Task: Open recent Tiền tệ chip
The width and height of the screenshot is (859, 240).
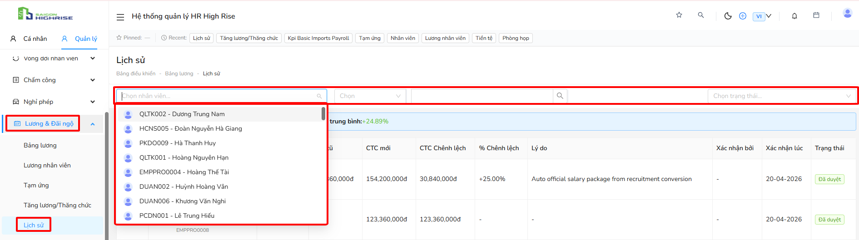Action: [x=484, y=38]
